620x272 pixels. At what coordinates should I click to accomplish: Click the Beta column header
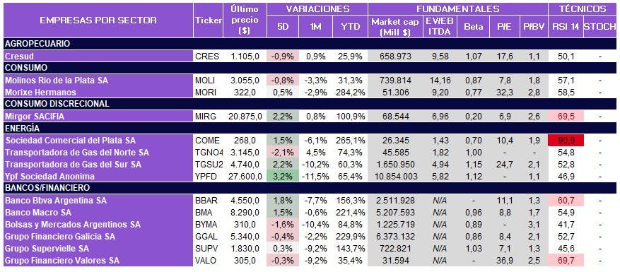pyautogui.click(x=473, y=26)
